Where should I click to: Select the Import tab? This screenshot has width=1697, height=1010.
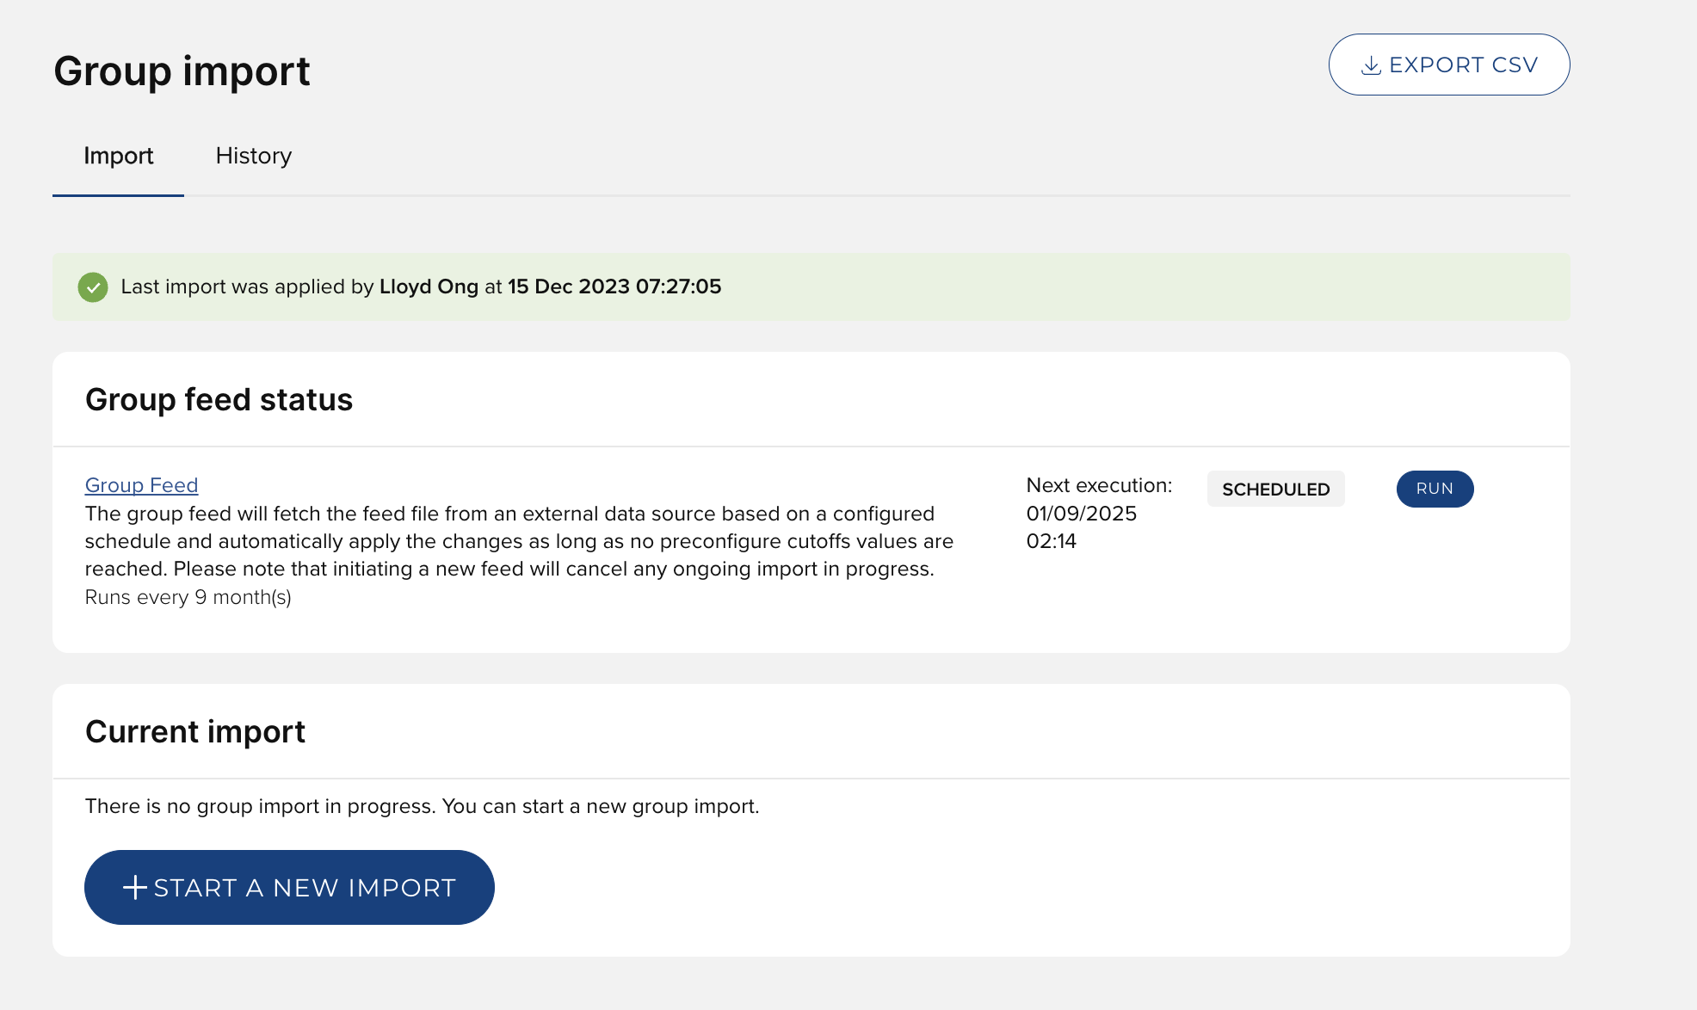pyautogui.click(x=118, y=156)
